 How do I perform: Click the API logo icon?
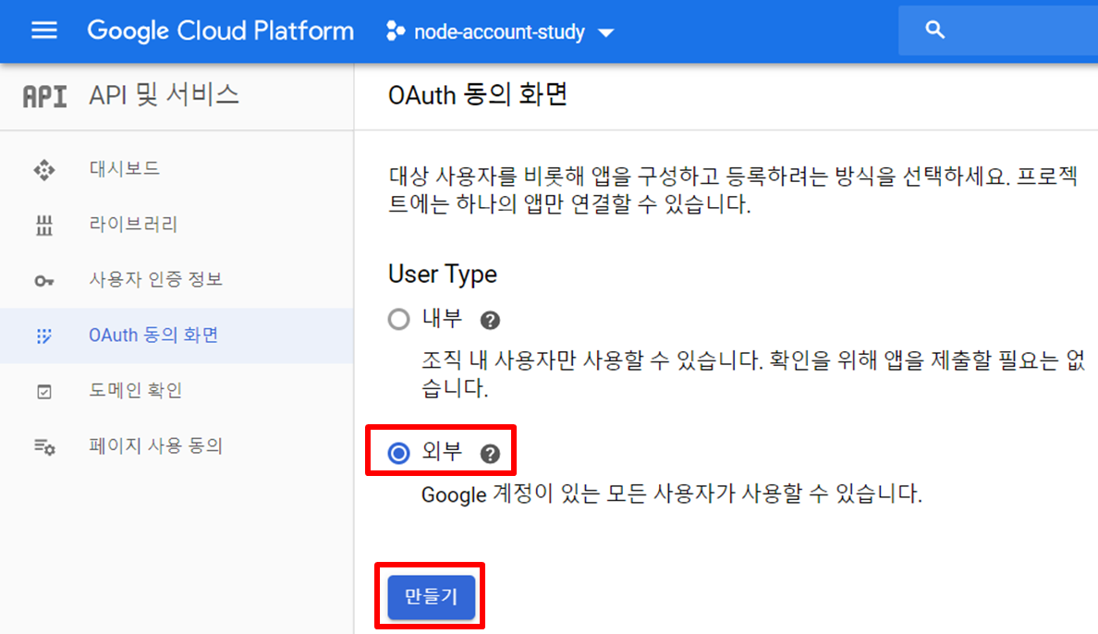(x=44, y=97)
